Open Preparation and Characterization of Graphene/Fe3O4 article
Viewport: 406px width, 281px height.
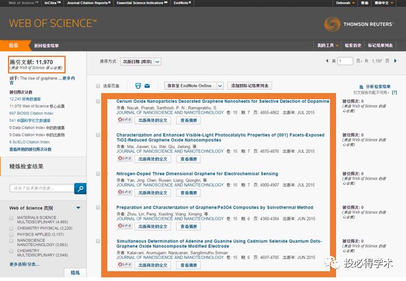215,208
